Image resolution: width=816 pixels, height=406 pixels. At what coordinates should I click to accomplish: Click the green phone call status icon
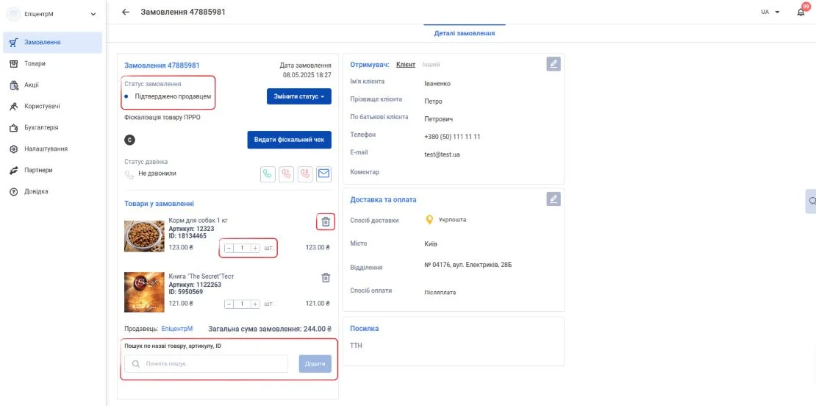(x=268, y=174)
